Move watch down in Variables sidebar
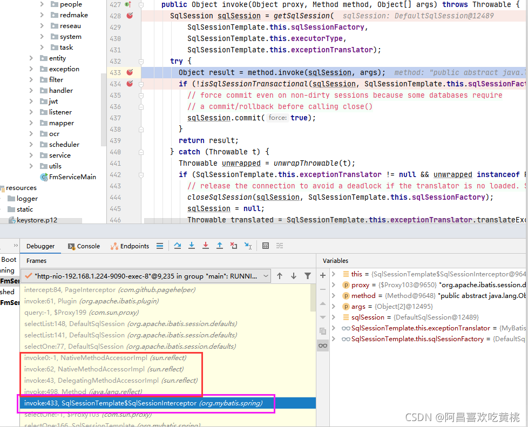This screenshot has height=427, width=528. [323, 317]
